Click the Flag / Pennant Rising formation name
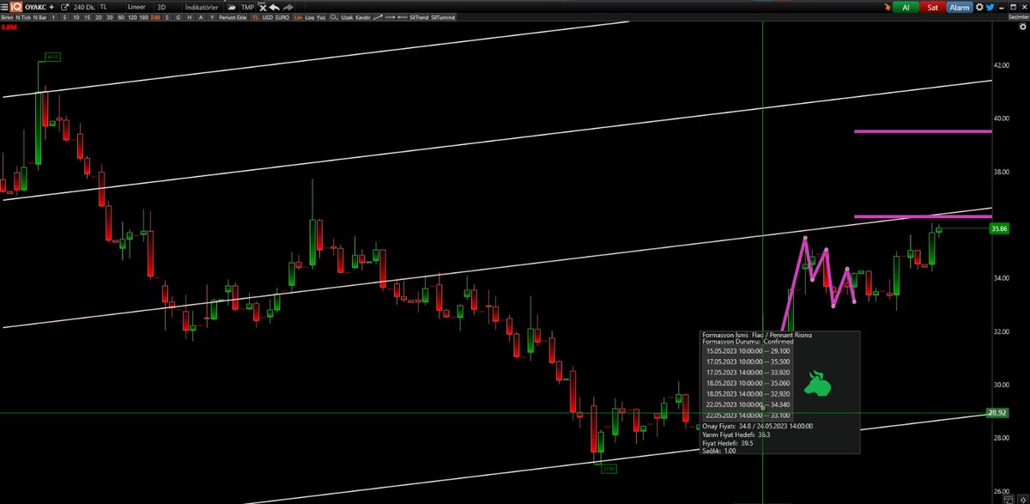 coord(781,334)
